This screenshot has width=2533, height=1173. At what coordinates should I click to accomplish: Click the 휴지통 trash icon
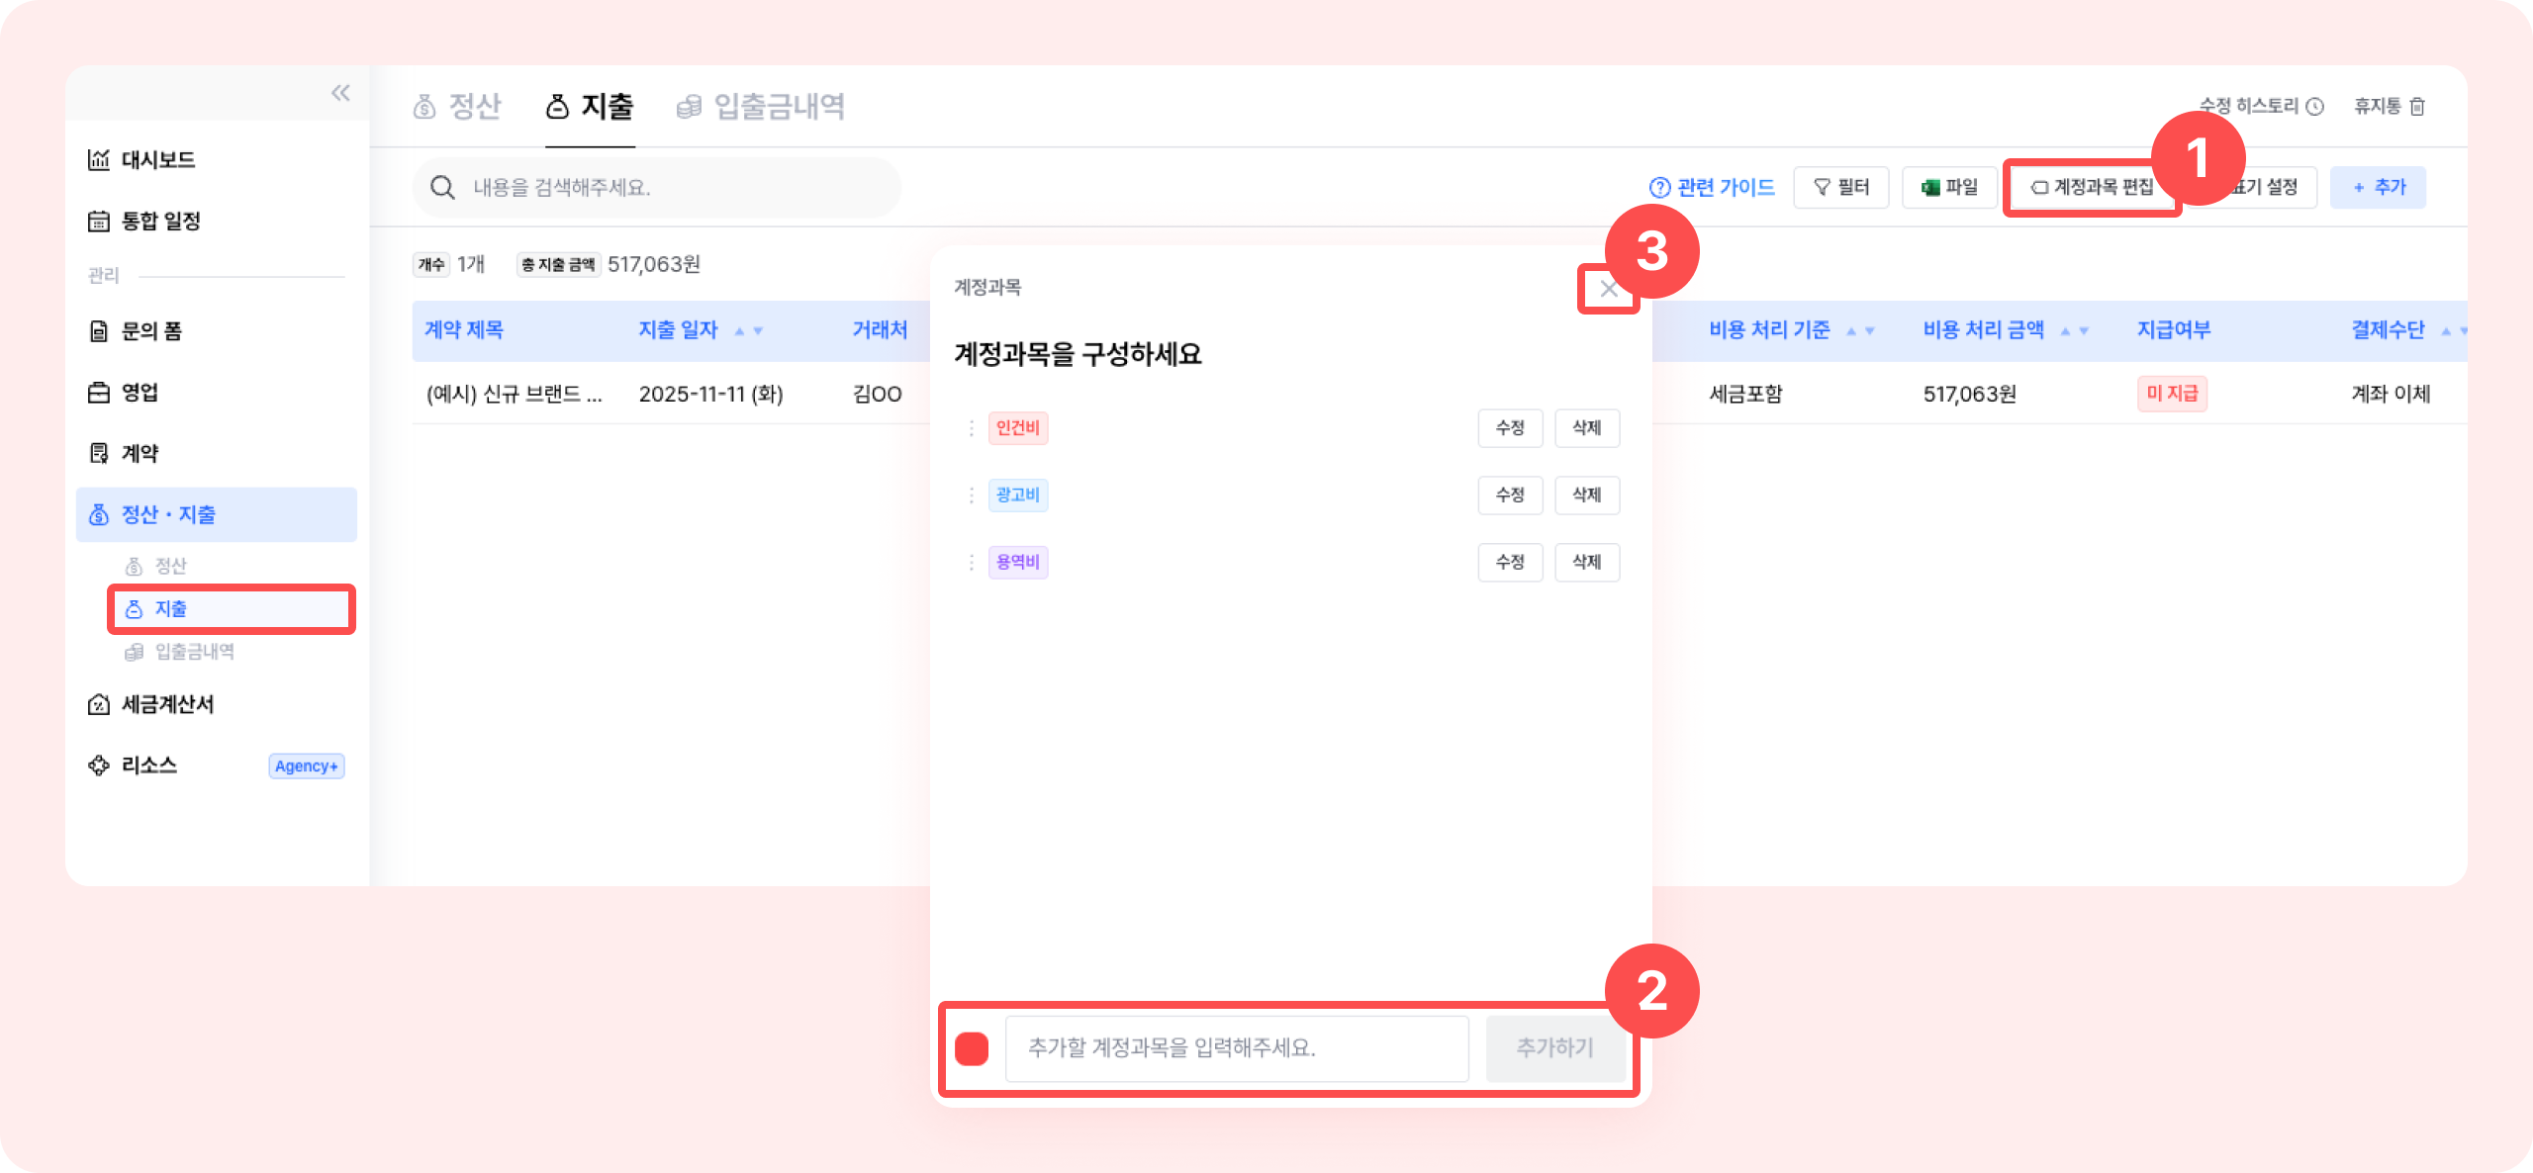tap(2417, 107)
